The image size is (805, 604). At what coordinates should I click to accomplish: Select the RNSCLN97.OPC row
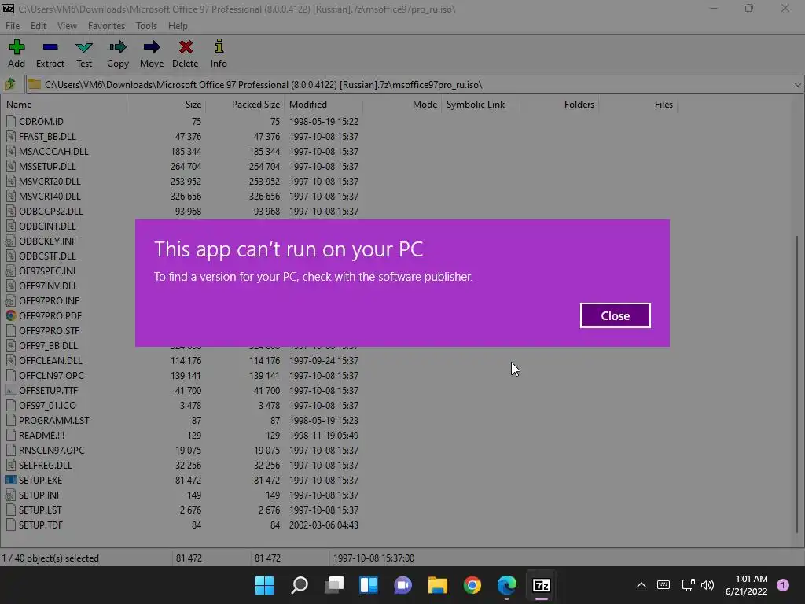tap(182, 450)
